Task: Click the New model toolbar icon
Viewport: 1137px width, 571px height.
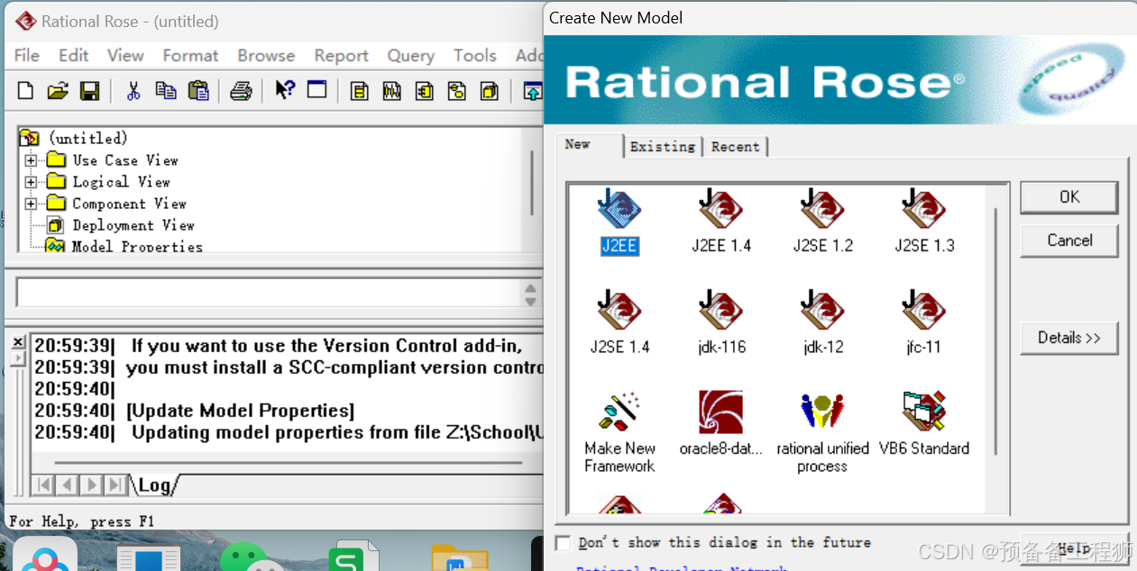Action: (25, 90)
